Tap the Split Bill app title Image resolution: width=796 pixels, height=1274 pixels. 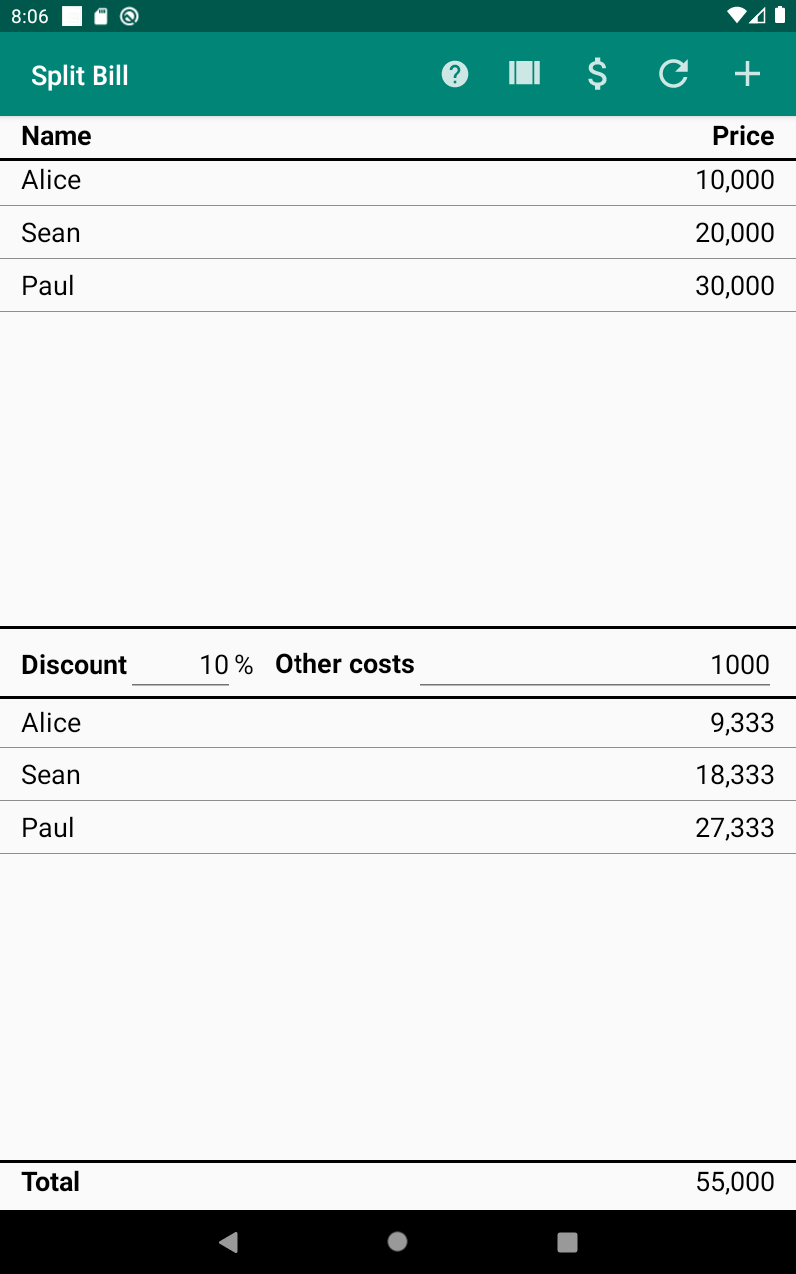click(80, 76)
